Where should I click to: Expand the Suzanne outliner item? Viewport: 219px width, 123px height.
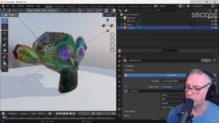point(121,28)
